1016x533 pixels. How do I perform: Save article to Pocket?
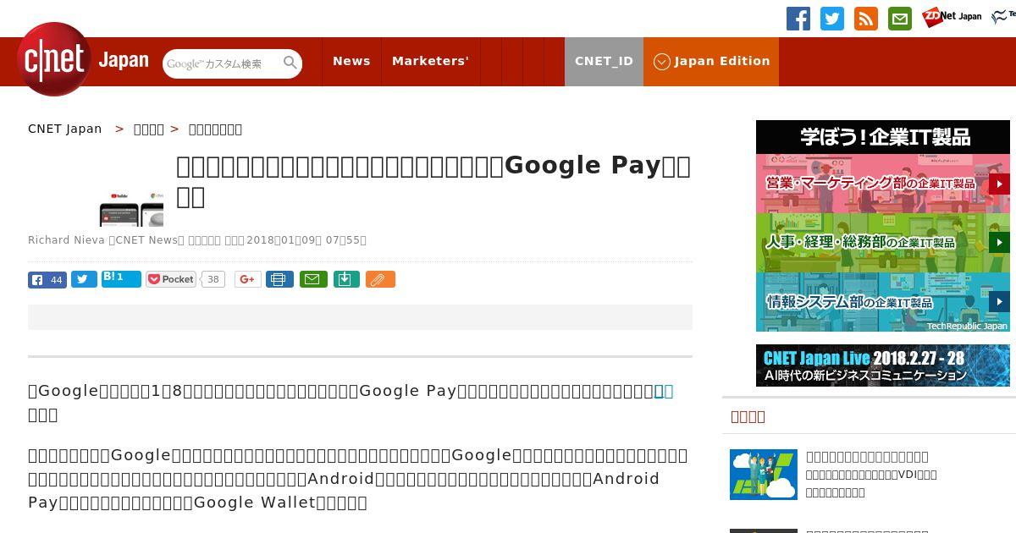coord(171,279)
